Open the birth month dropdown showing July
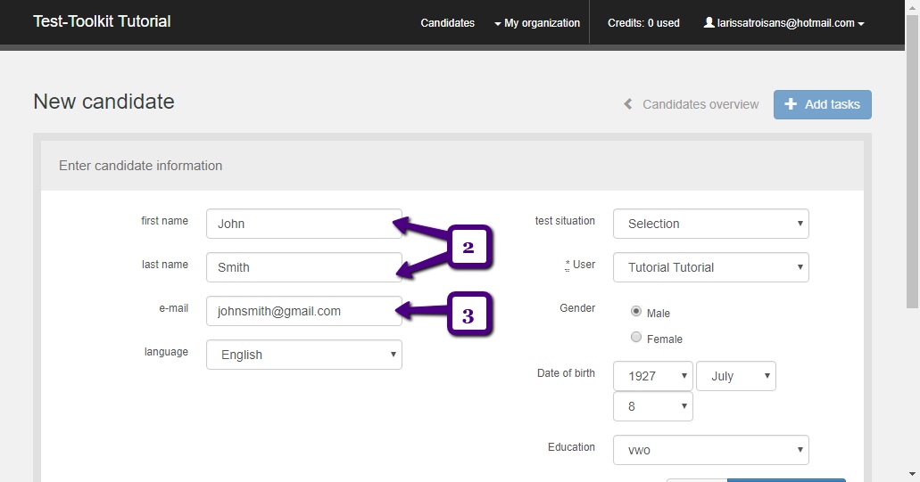 tap(736, 376)
